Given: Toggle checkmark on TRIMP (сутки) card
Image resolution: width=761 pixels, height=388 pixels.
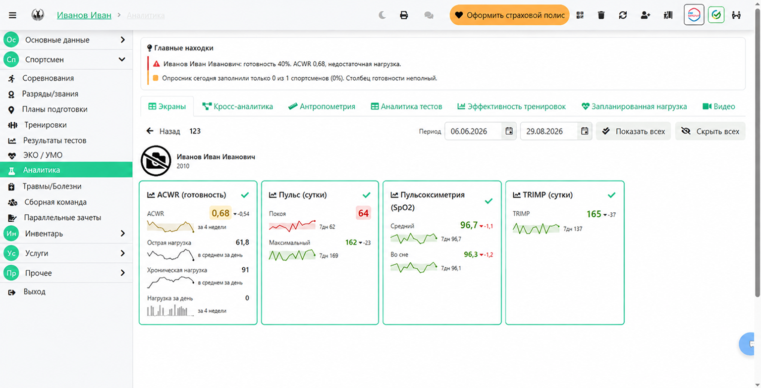Looking at the screenshot, I should (x=611, y=195).
